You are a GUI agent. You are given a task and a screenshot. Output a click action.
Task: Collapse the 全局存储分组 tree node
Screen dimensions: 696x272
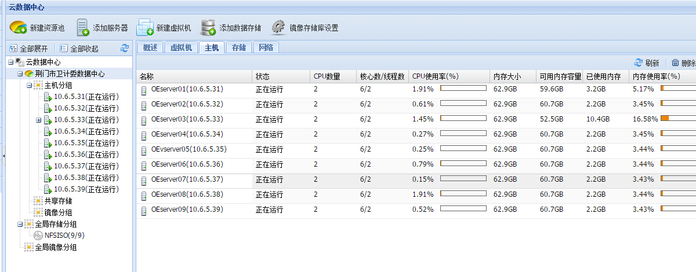click(x=20, y=224)
